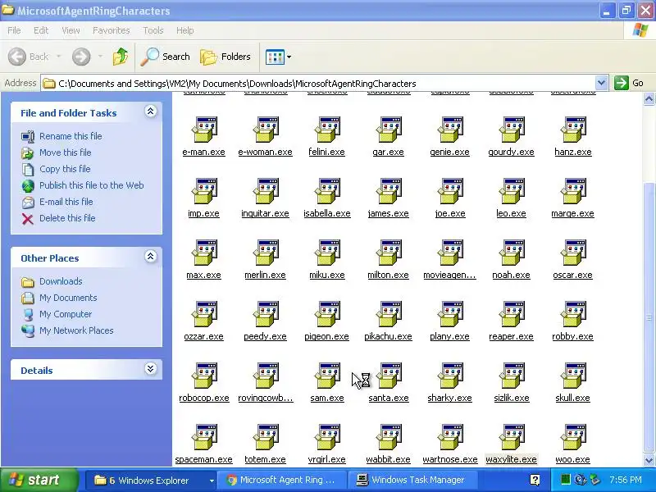This screenshot has height=492, width=656.
Task: Select the marge.exe file icon
Action: pyautogui.click(x=573, y=192)
